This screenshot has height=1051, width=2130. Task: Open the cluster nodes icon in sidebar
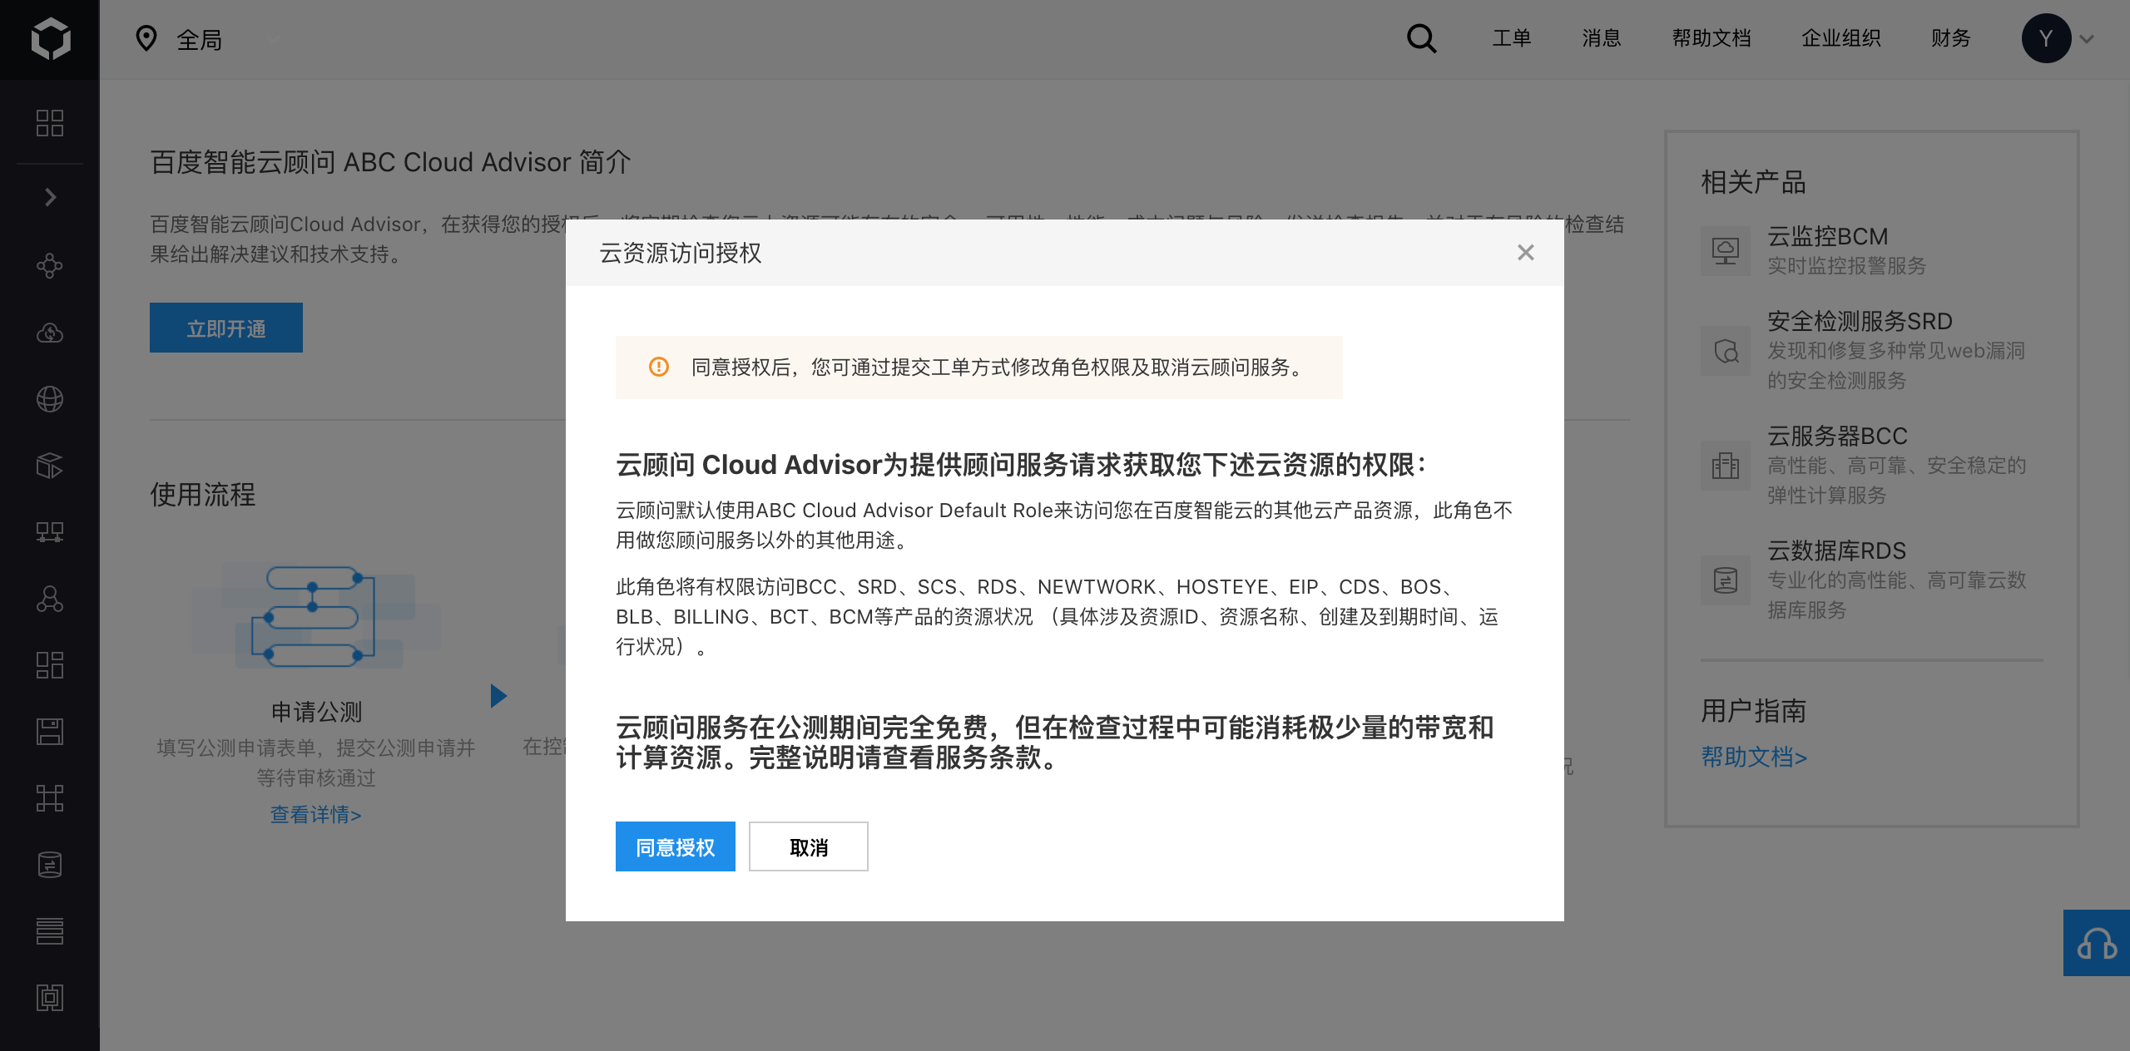coord(50,266)
